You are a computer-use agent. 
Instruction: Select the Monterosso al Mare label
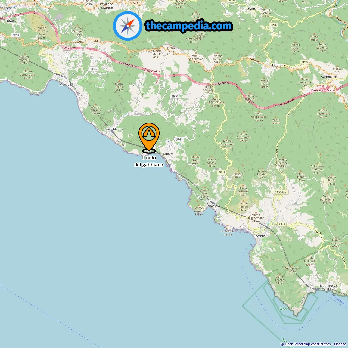(328, 288)
